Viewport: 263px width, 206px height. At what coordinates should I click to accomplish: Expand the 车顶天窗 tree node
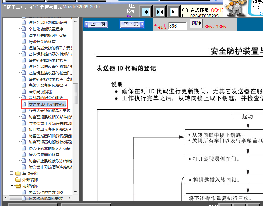12,174
